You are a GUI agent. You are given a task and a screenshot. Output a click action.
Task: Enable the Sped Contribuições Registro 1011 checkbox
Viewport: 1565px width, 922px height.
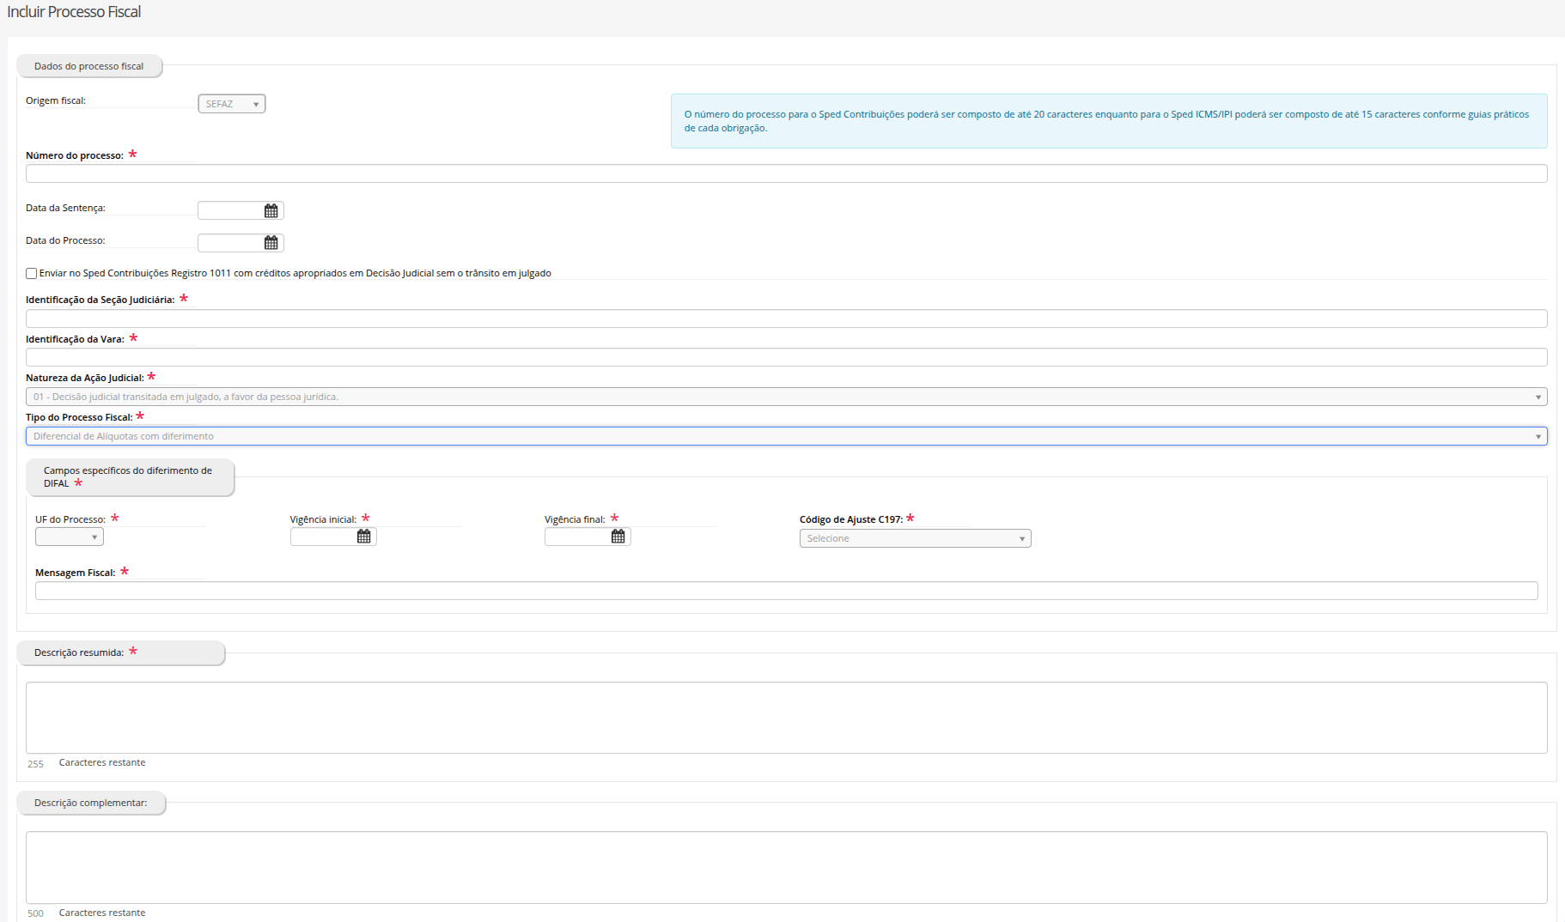[x=32, y=274]
